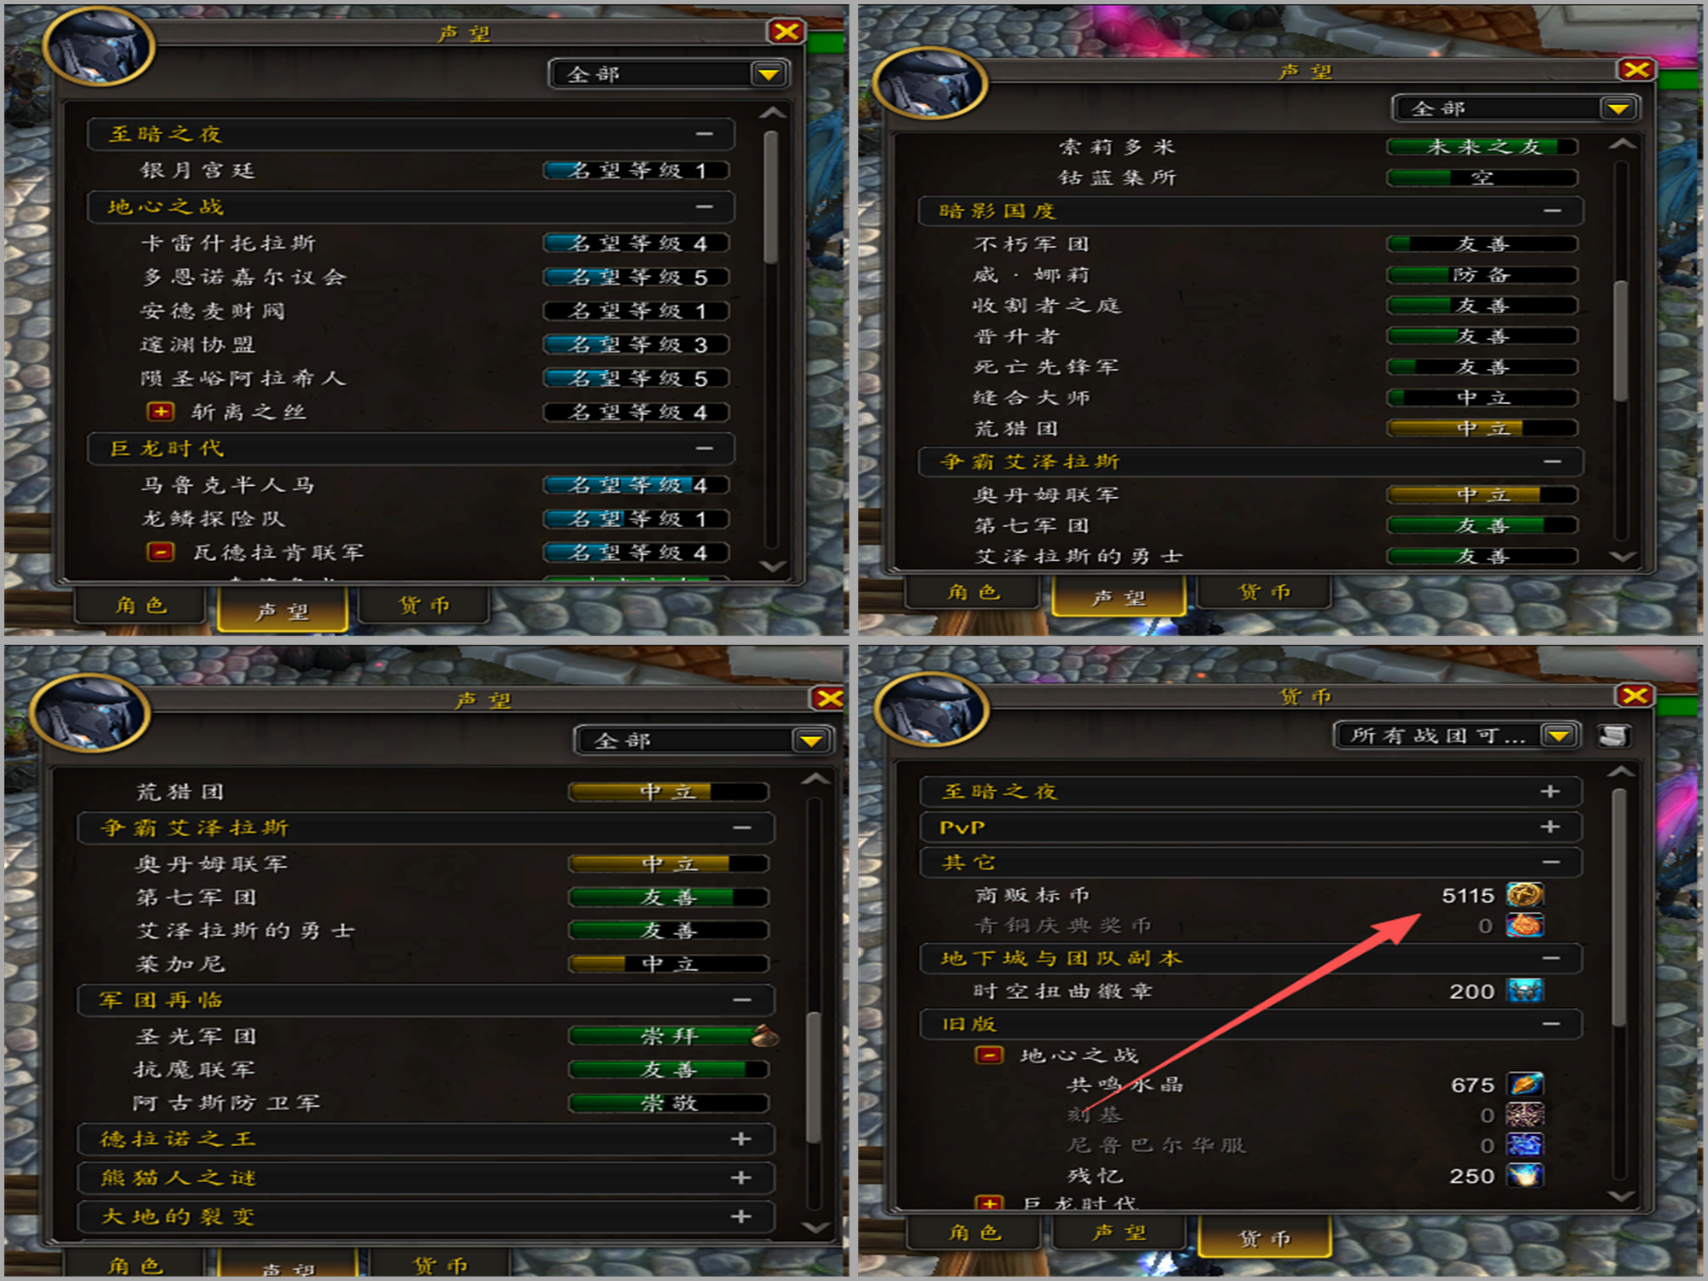Click the scroll-down arrow in top-left reputation list
Viewport: 1708px width, 1281px height.
772,566
